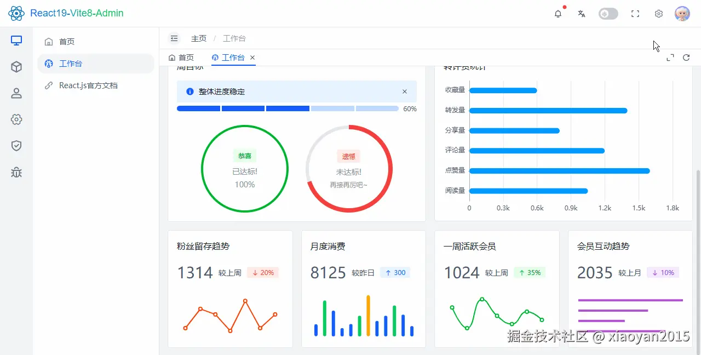Click the 阅读量 bar in chart
This screenshot has height=355, width=701.
[x=528, y=191]
